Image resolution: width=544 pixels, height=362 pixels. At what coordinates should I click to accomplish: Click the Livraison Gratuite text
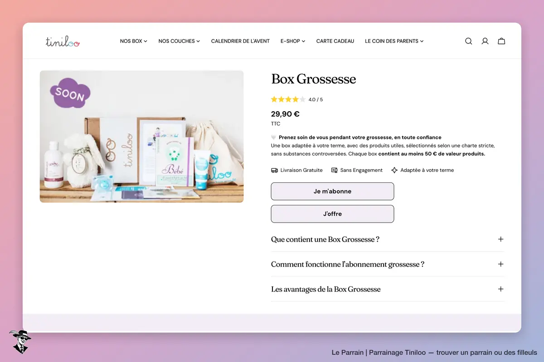click(301, 170)
